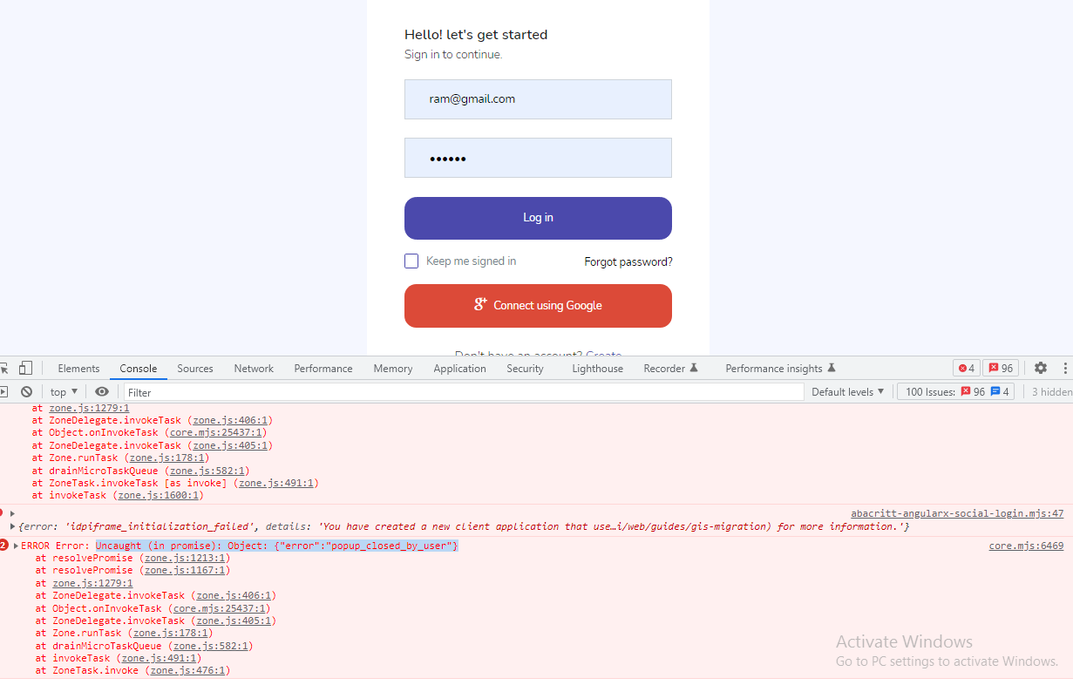Check the Keep me signed in checkbox

(411, 261)
